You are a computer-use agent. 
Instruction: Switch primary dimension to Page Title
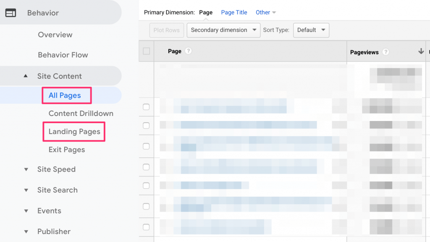pos(234,12)
